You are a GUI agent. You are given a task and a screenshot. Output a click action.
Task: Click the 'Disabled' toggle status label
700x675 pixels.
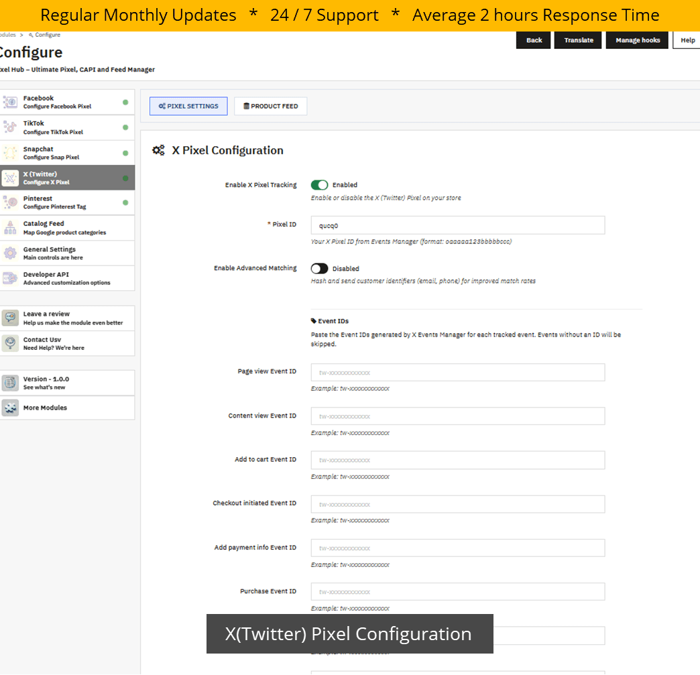pos(345,269)
